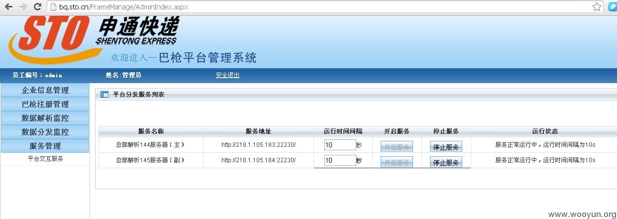Click the 服务名称 column header
617x219 pixels.
tap(151, 131)
